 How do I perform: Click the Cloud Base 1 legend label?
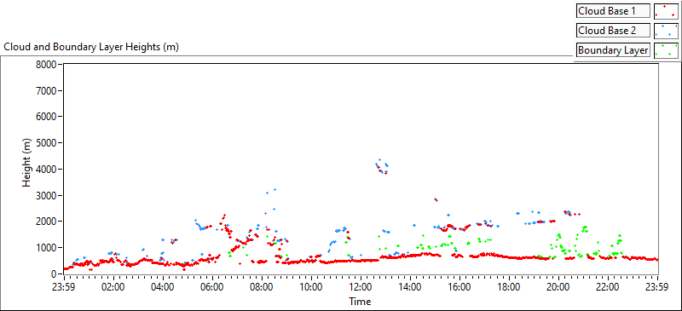[613, 11]
